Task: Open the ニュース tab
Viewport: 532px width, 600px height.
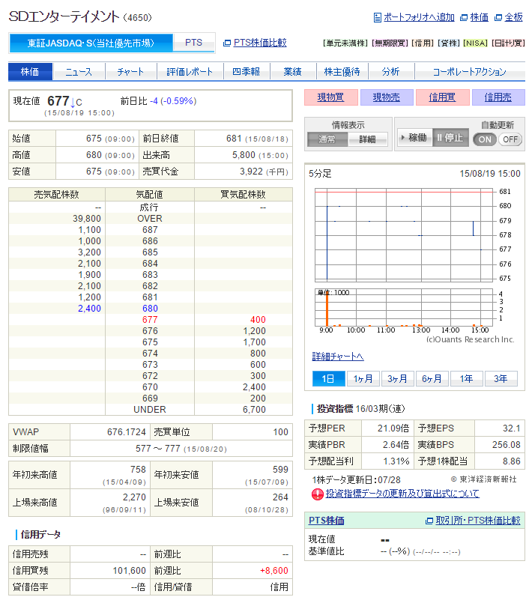Action: 79,72
